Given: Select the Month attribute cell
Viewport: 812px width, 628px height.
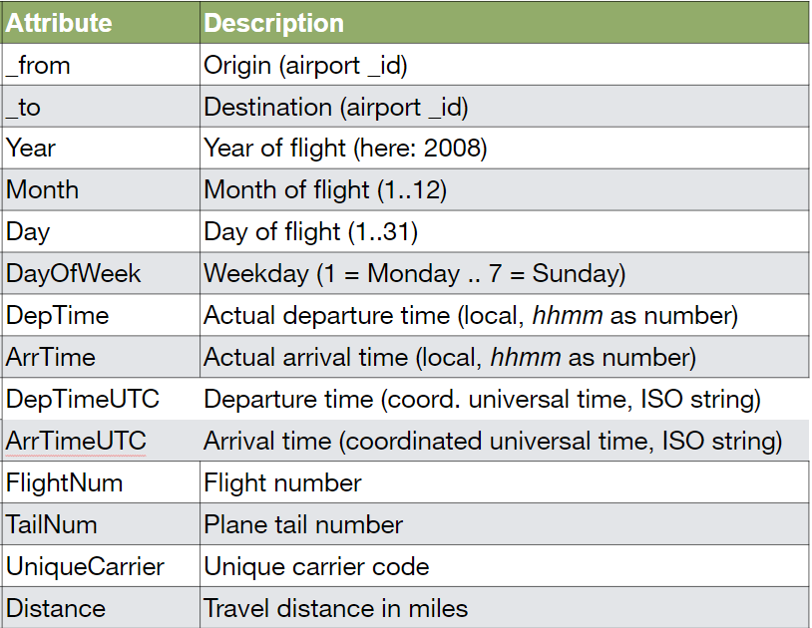Looking at the screenshot, I should pyautogui.click(x=101, y=189).
